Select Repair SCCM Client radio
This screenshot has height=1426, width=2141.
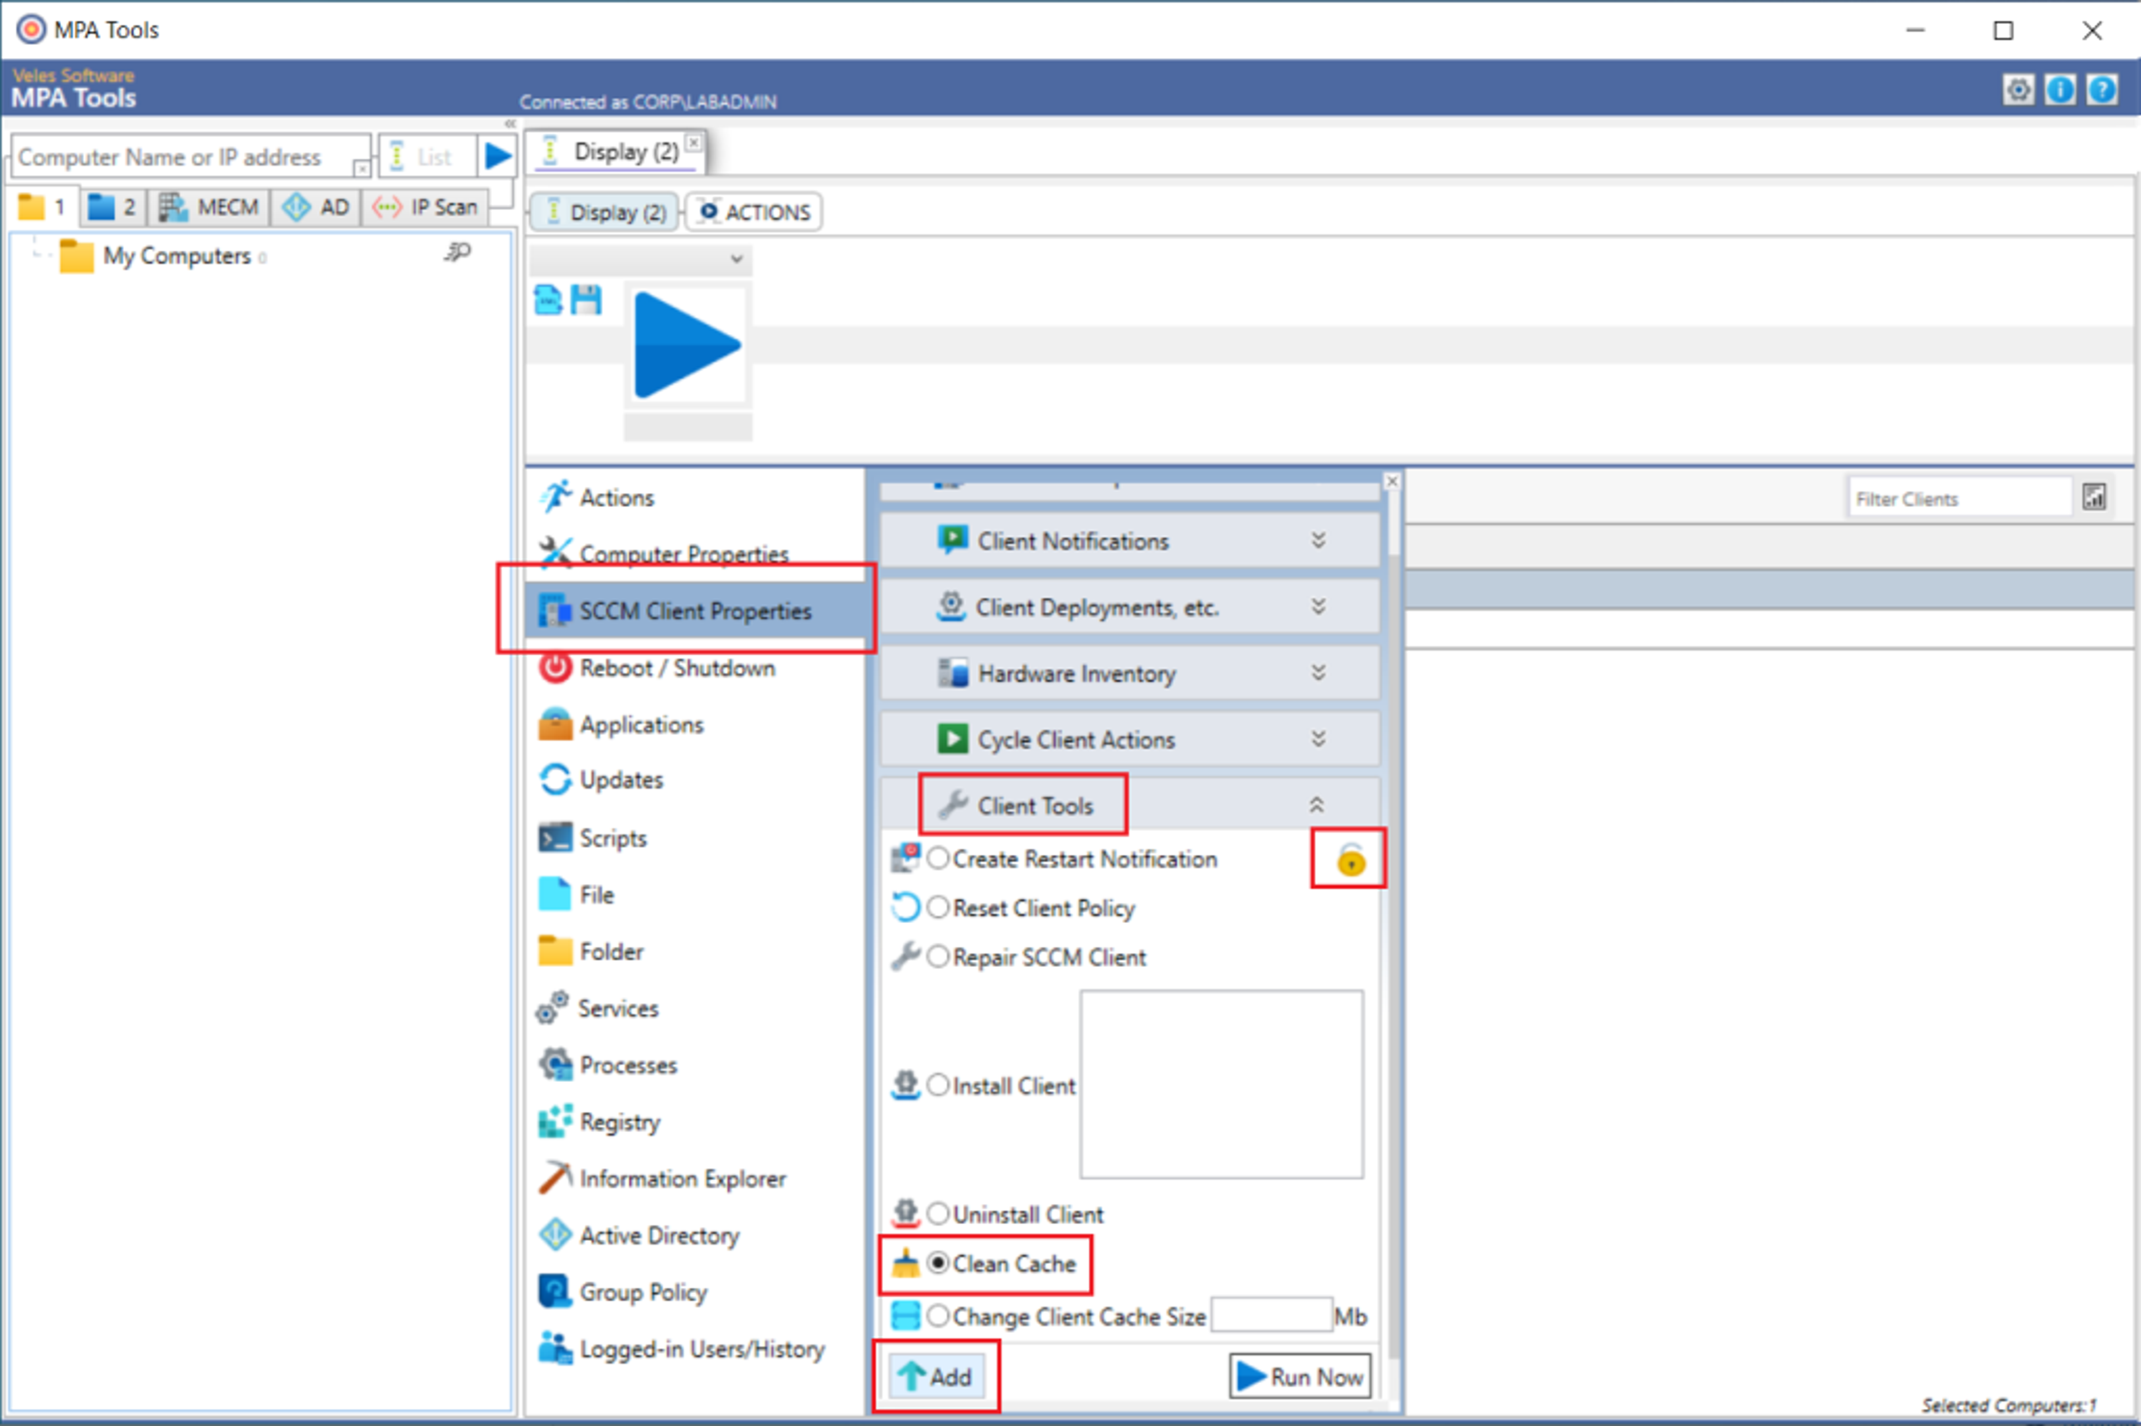pos(938,957)
